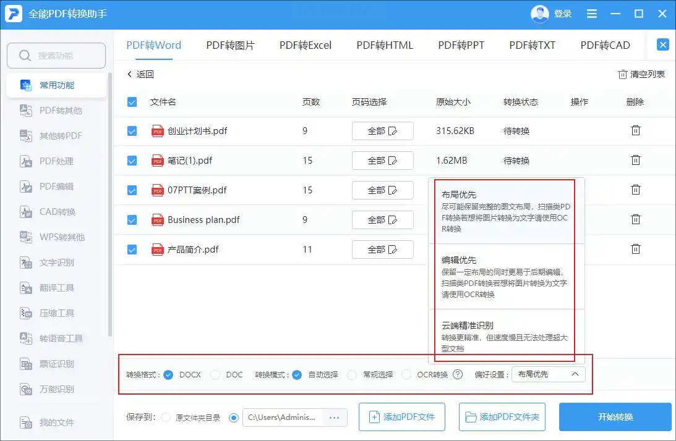
Task: Open 文字识别 sidebar item
Action: tap(56, 262)
